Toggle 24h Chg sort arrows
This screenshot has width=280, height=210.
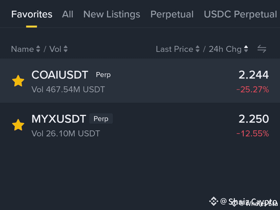tap(246, 49)
